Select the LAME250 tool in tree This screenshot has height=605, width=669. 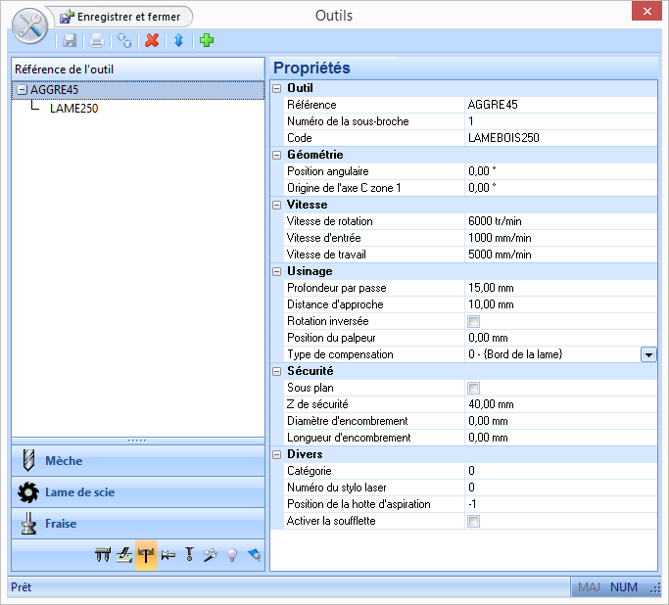tap(73, 109)
